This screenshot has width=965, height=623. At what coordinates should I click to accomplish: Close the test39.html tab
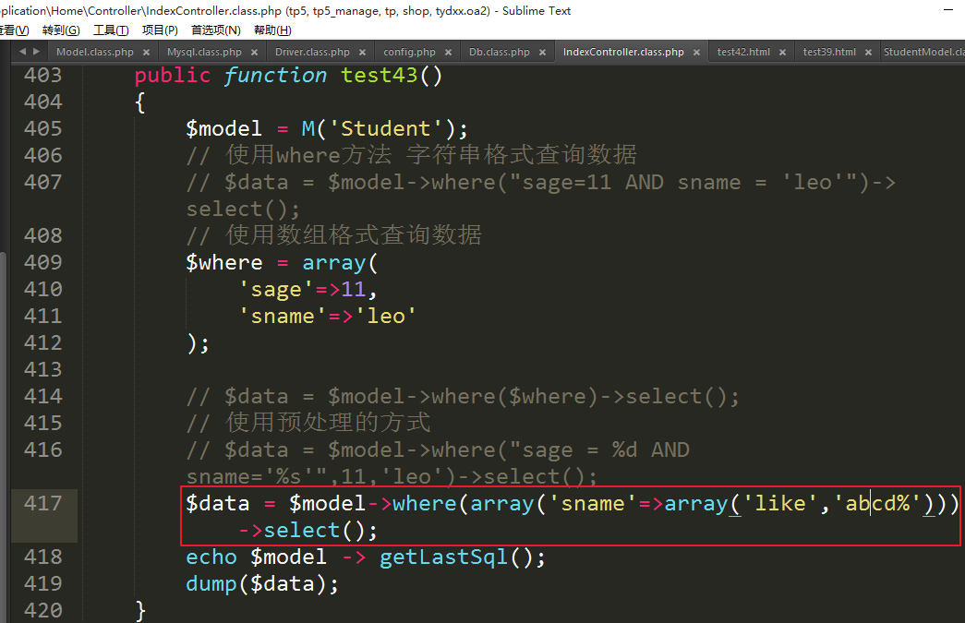(869, 53)
